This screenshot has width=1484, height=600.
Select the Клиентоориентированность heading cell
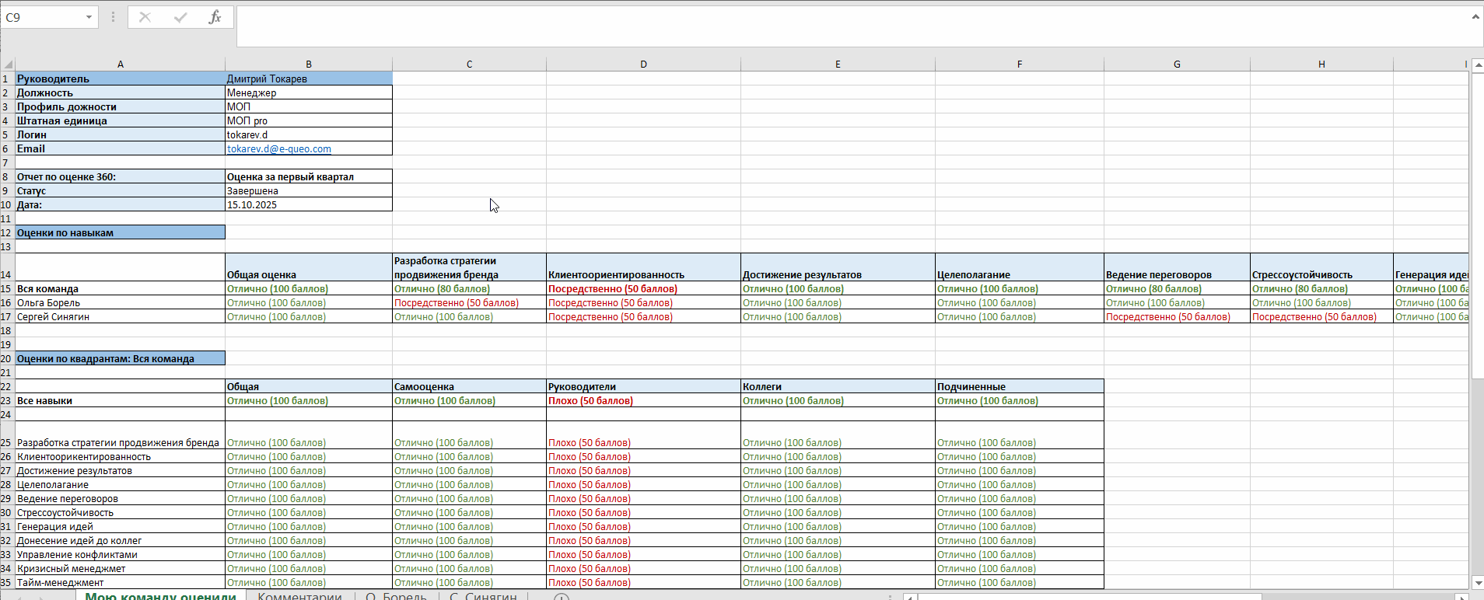(x=644, y=267)
